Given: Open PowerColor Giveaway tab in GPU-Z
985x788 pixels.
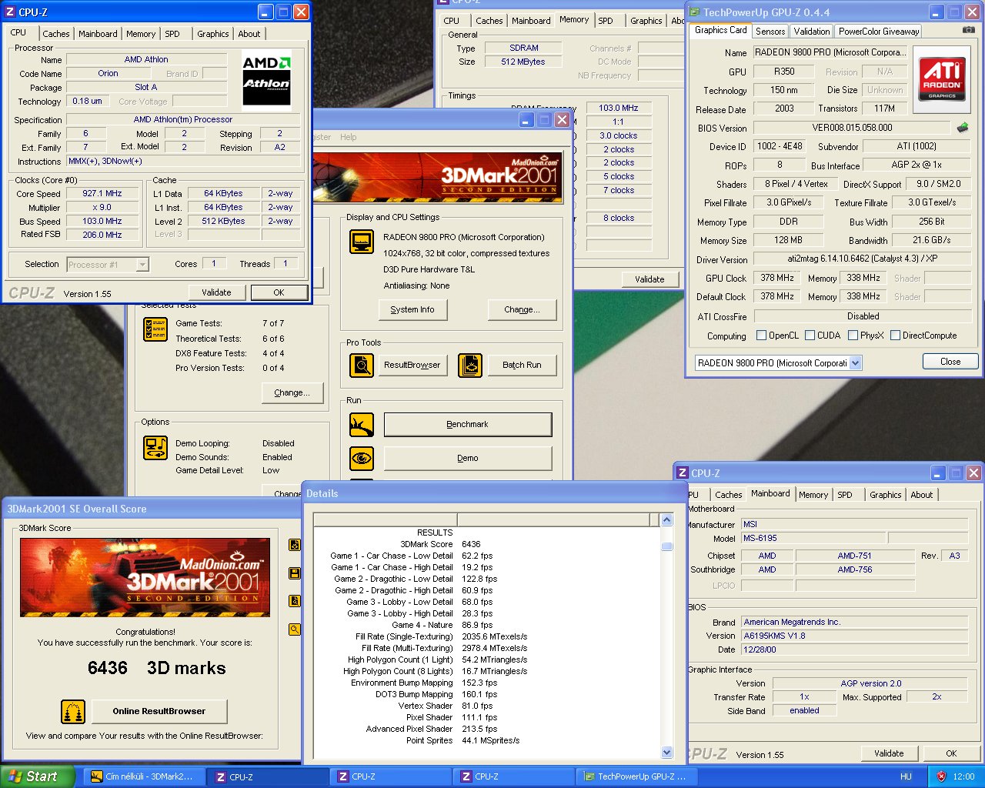Looking at the screenshot, I should click(x=878, y=32).
